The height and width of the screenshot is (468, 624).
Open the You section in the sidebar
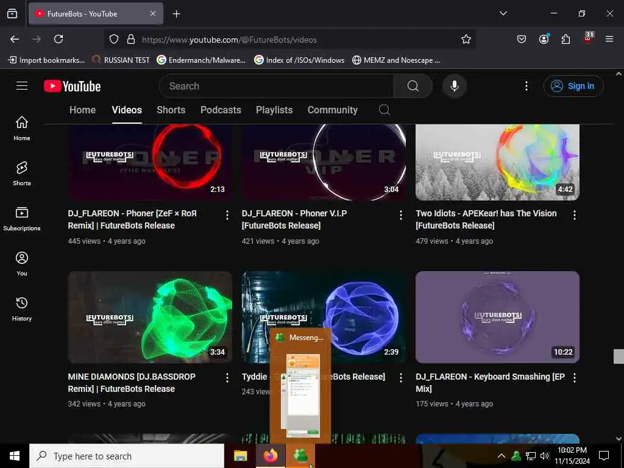pyautogui.click(x=22, y=263)
